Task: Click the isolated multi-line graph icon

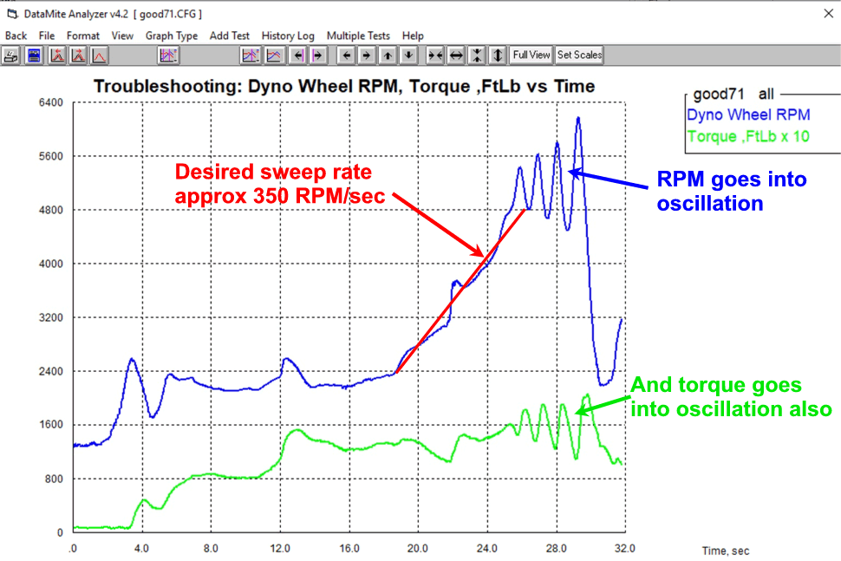Action: (x=168, y=55)
